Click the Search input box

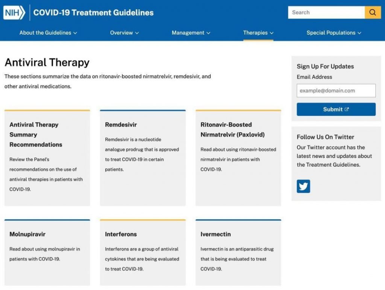[x=326, y=12]
